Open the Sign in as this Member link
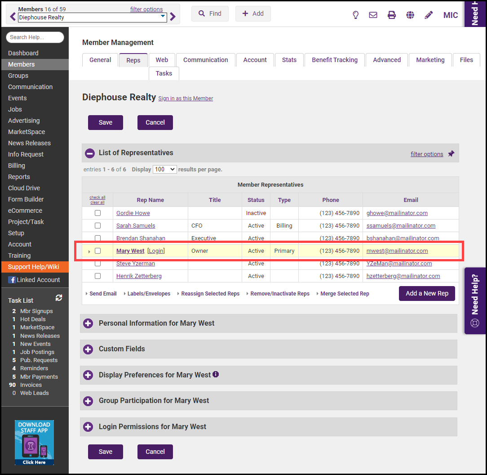Viewport: 487px width, 475px height. click(186, 99)
